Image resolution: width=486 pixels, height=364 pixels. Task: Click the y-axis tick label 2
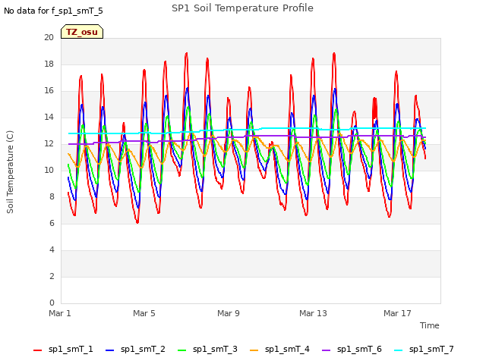[x=52, y=276]
